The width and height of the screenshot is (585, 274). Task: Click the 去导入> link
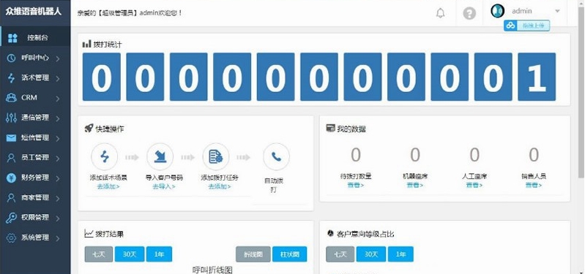point(164,186)
